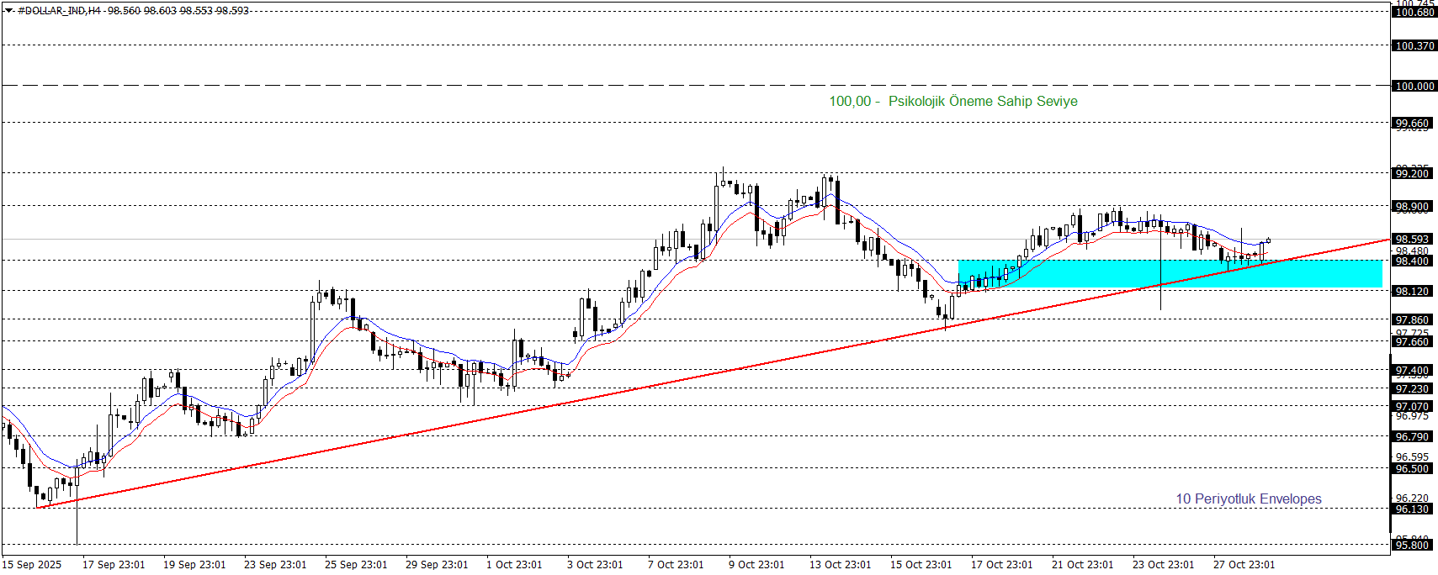Click the 100.000 price label on axis
The image size is (1438, 575).
(1414, 86)
